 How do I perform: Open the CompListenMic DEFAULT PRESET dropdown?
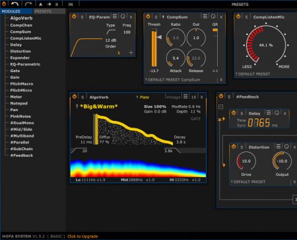(x=253, y=74)
